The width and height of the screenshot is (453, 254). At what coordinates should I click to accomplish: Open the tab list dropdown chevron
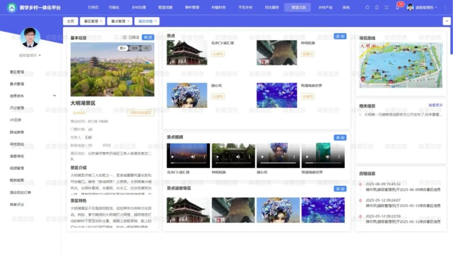tap(446, 21)
